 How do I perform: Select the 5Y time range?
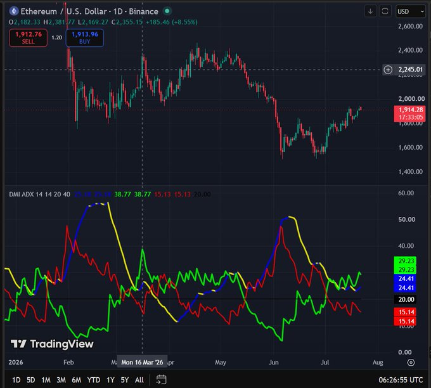125,380
